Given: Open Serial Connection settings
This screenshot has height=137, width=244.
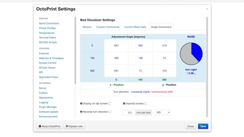Looking at the screenshot, I should pos(49,23).
